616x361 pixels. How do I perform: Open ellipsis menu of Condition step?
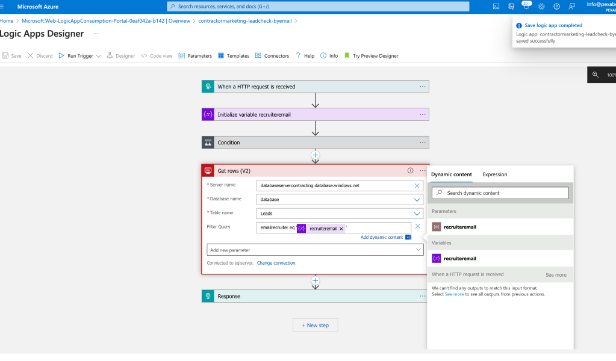pos(422,143)
